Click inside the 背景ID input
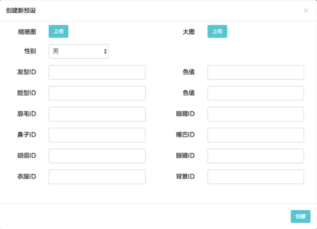The height and width of the screenshot is (229, 317). tap(256, 176)
